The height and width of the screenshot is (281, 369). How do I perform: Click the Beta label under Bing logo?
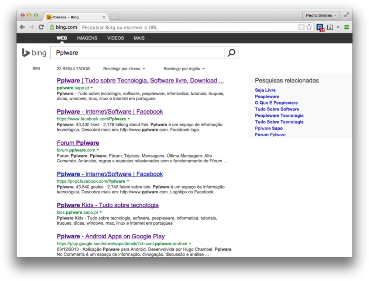pos(36,68)
